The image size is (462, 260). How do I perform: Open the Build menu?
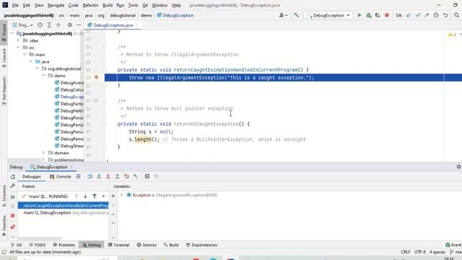(x=108, y=5)
